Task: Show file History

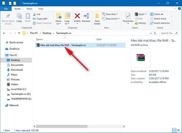Action: tap(141, 23)
